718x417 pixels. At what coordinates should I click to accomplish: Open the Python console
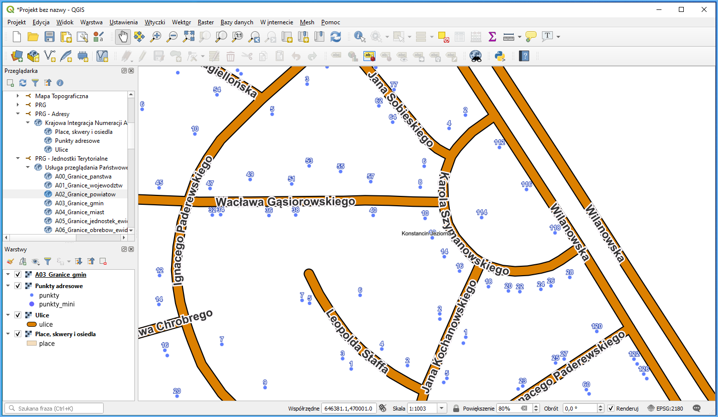point(500,56)
